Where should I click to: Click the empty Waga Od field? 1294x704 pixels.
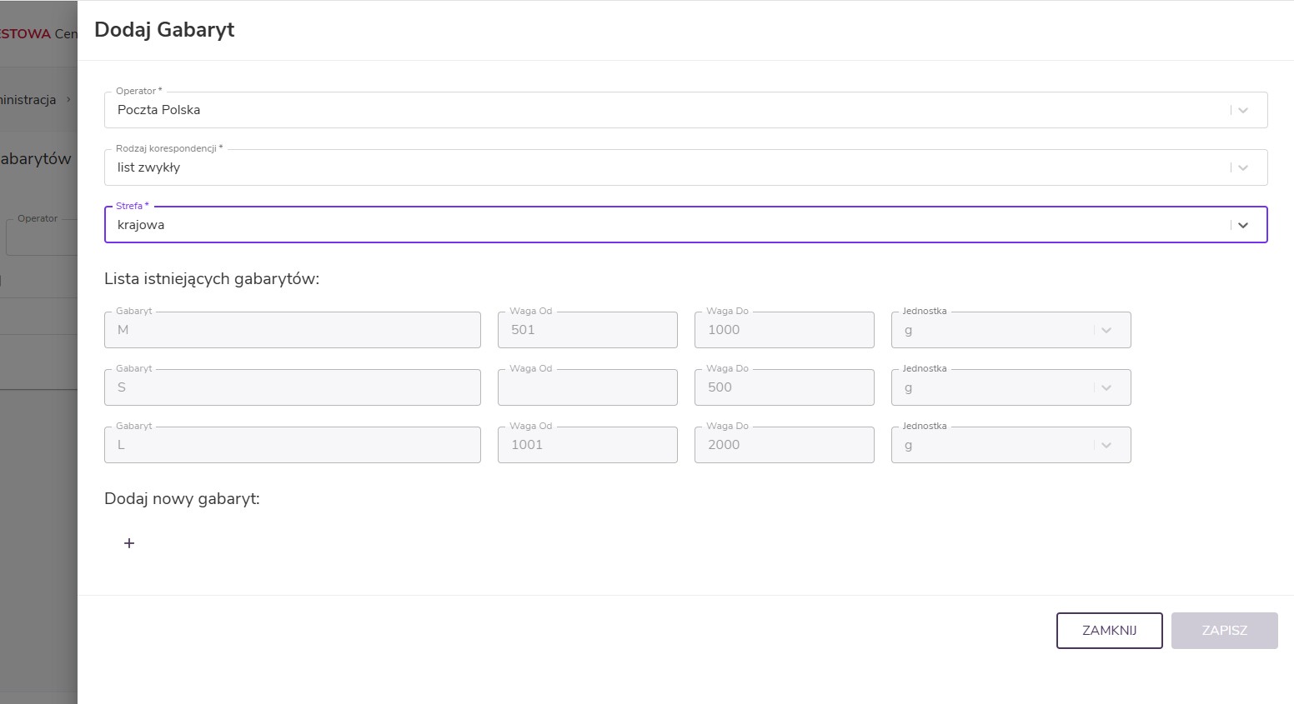(x=587, y=387)
